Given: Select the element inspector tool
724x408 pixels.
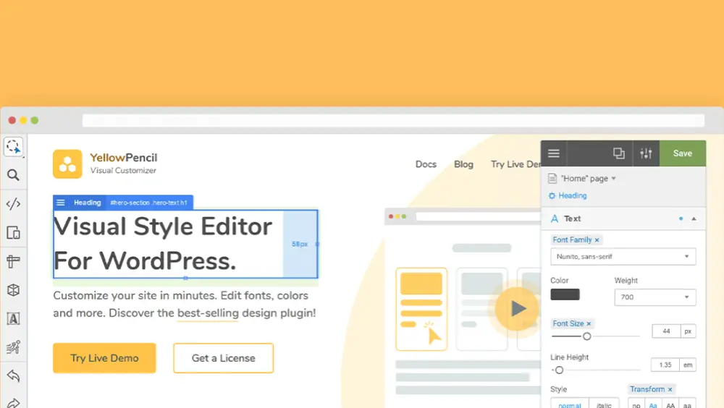Looking at the screenshot, I should [x=13, y=147].
